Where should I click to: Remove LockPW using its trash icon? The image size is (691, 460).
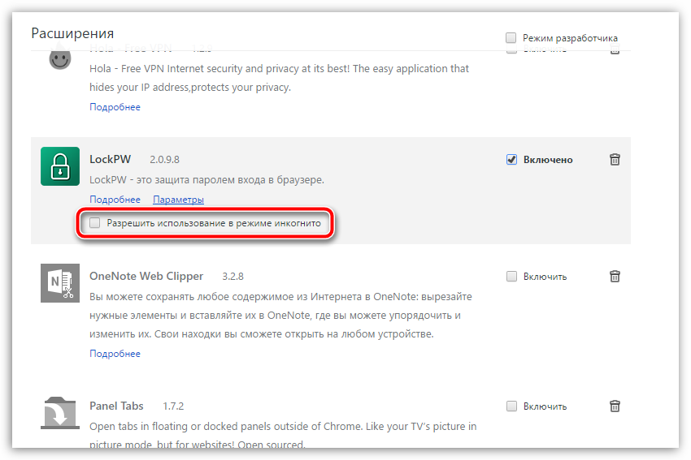click(x=615, y=160)
